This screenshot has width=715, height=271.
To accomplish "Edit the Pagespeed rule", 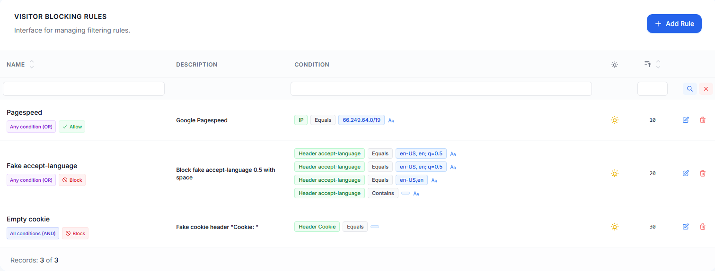I will (x=686, y=120).
